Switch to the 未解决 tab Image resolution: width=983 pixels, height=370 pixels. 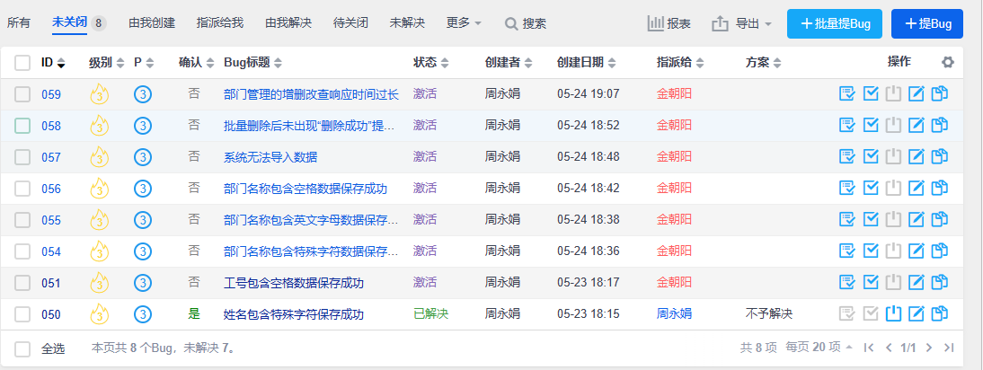[x=407, y=23]
